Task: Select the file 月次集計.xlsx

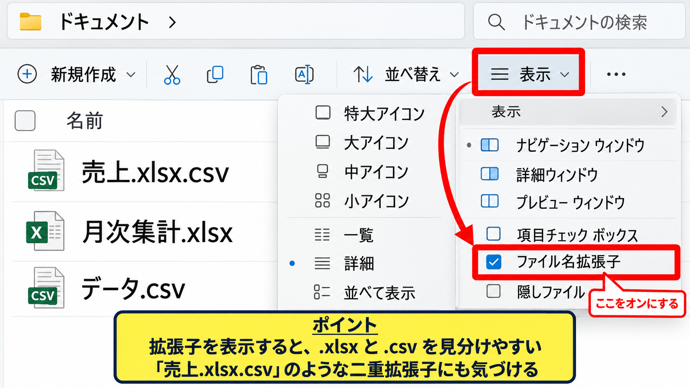Action: (x=157, y=232)
